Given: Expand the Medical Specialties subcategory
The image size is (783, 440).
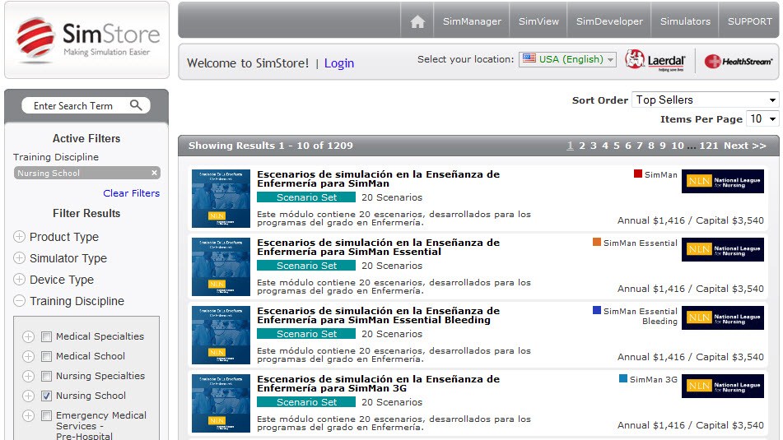Looking at the screenshot, I should (x=29, y=336).
